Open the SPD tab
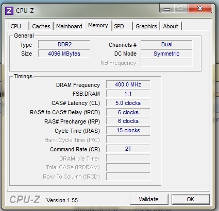The height and width of the screenshot is (211, 219). 122,26
